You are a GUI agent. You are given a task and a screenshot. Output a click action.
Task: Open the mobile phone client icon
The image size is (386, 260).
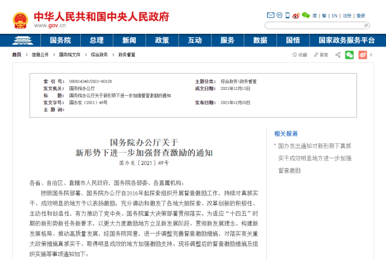click(287, 16)
